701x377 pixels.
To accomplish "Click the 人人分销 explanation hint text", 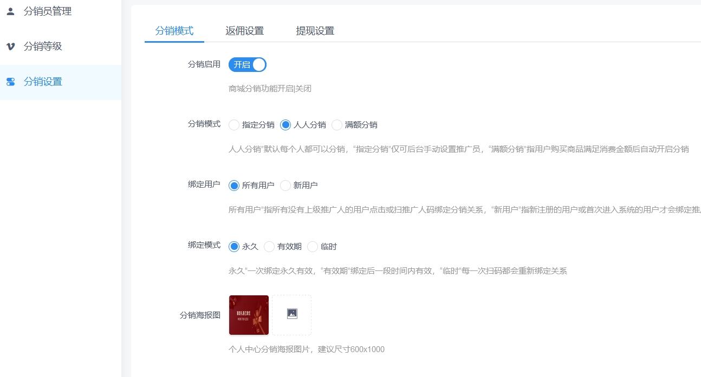I will [459, 149].
